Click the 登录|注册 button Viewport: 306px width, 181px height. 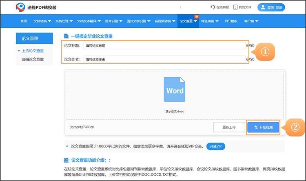click(271, 7)
